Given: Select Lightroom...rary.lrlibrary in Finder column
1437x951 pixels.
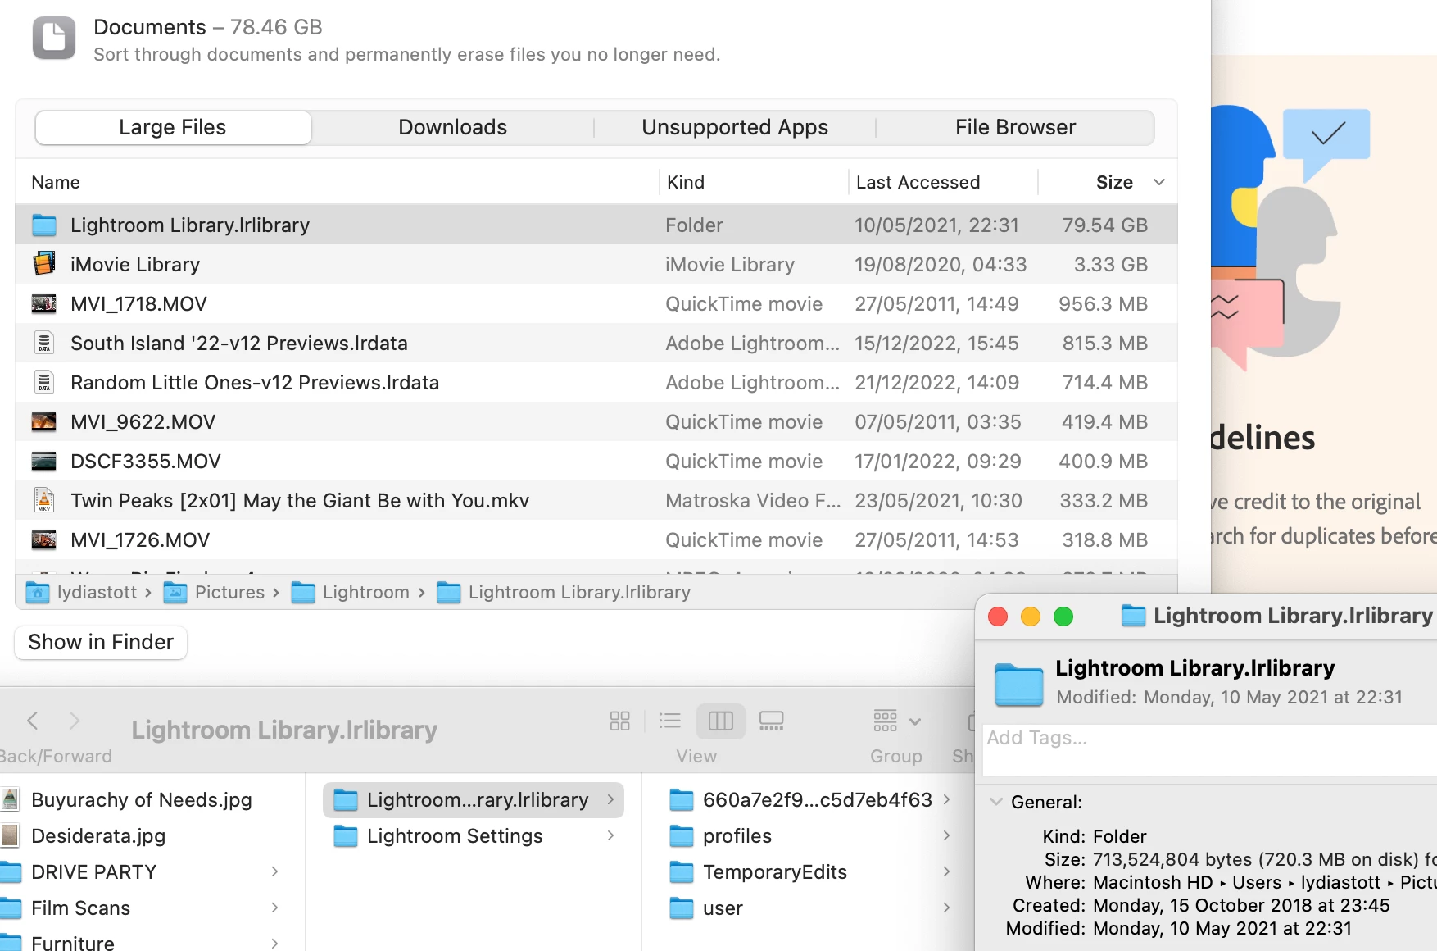Looking at the screenshot, I should pos(474,800).
